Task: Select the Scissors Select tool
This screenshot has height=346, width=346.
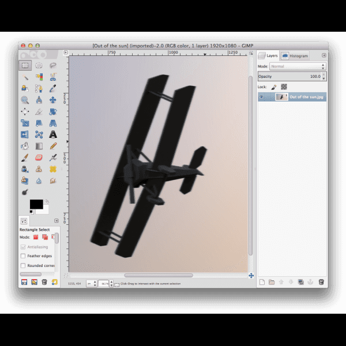Action: (x=53, y=77)
